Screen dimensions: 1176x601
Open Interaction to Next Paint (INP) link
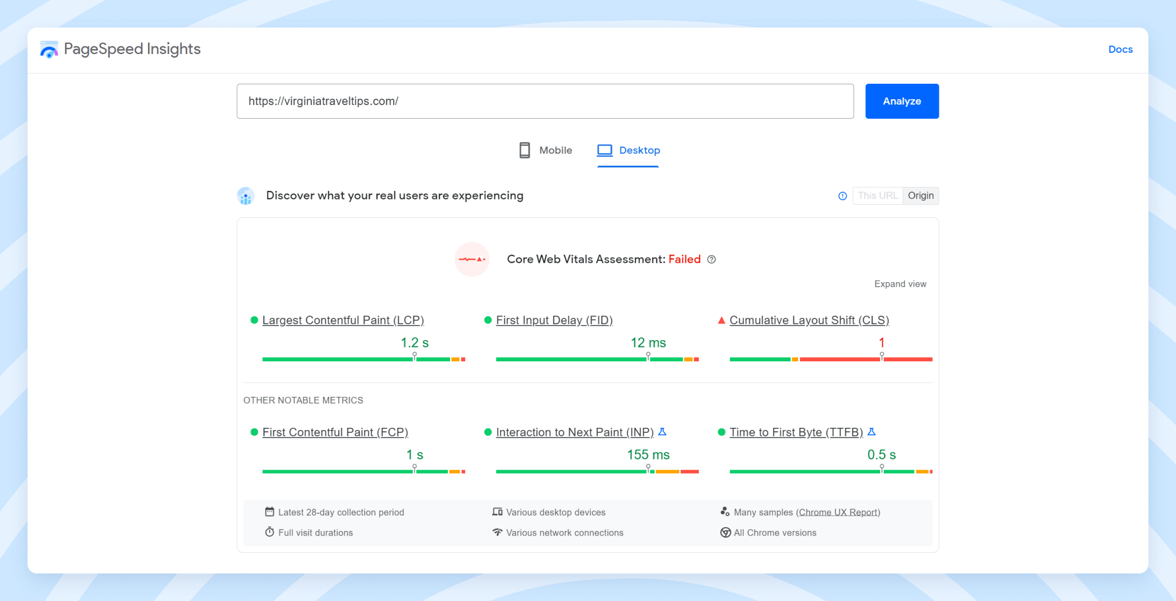(x=575, y=432)
